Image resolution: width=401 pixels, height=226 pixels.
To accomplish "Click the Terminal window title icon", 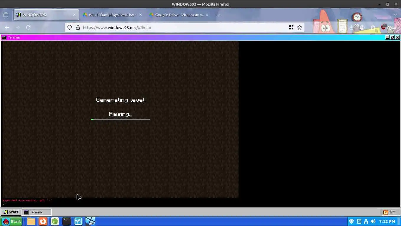I will coord(4,37).
